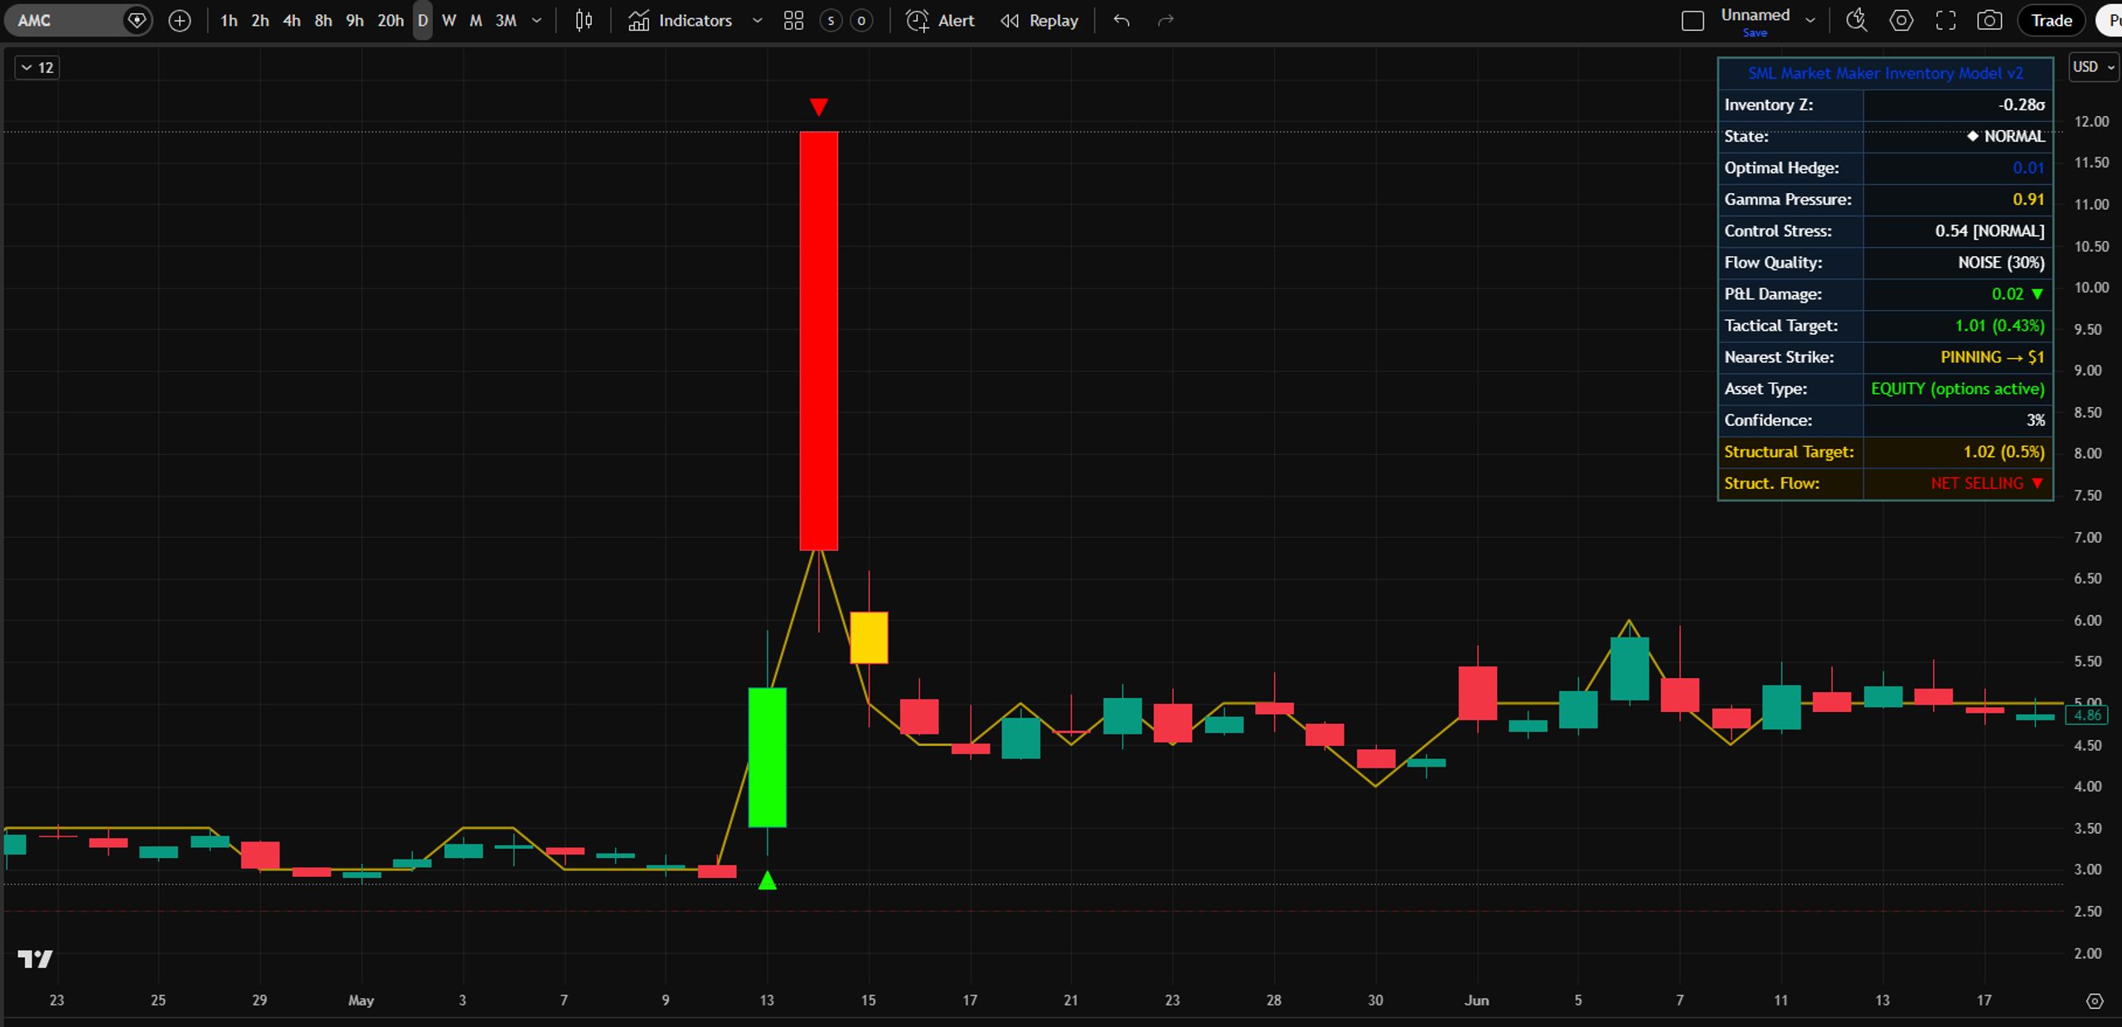
Task: Select the 20h timeframe
Action: point(390,21)
